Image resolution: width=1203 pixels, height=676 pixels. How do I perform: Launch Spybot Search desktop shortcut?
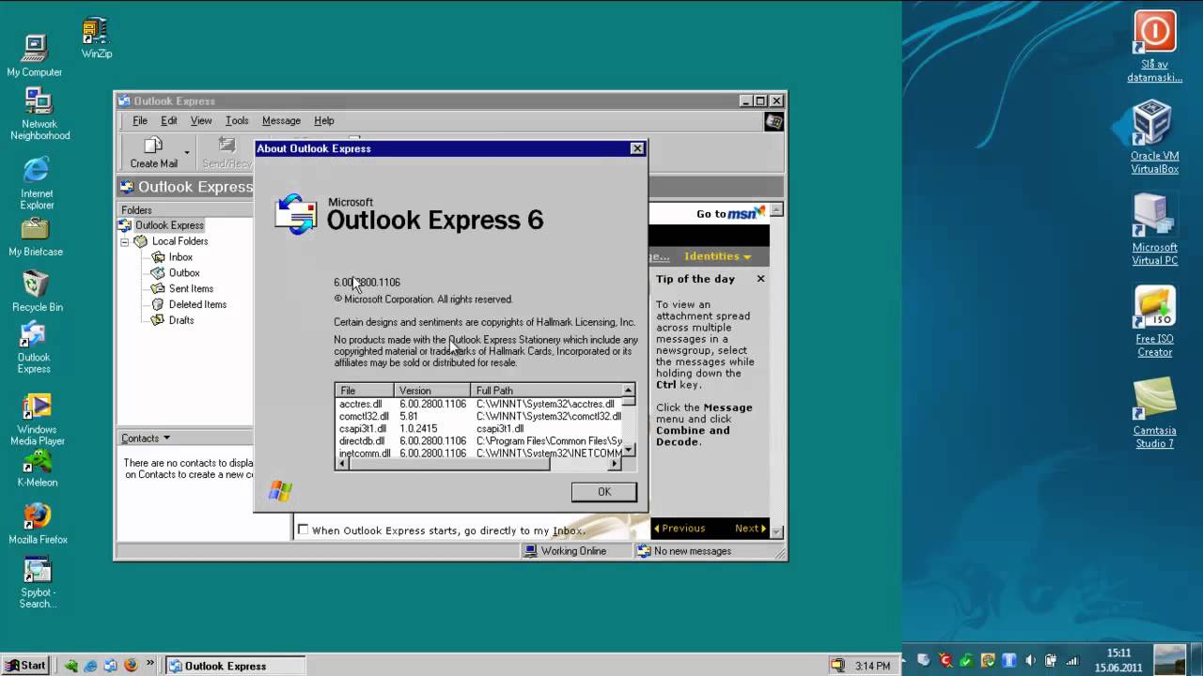pyautogui.click(x=38, y=583)
